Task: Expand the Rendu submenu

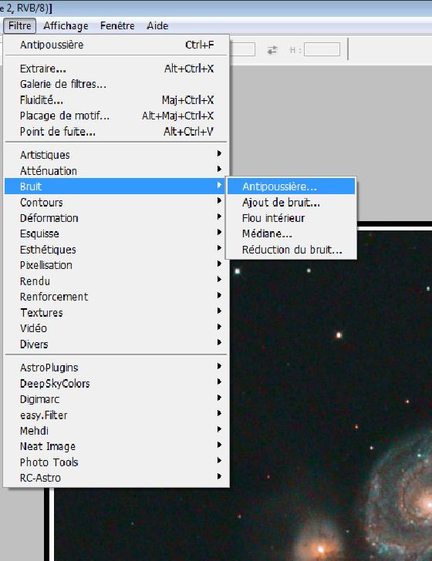Action: (x=116, y=280)
